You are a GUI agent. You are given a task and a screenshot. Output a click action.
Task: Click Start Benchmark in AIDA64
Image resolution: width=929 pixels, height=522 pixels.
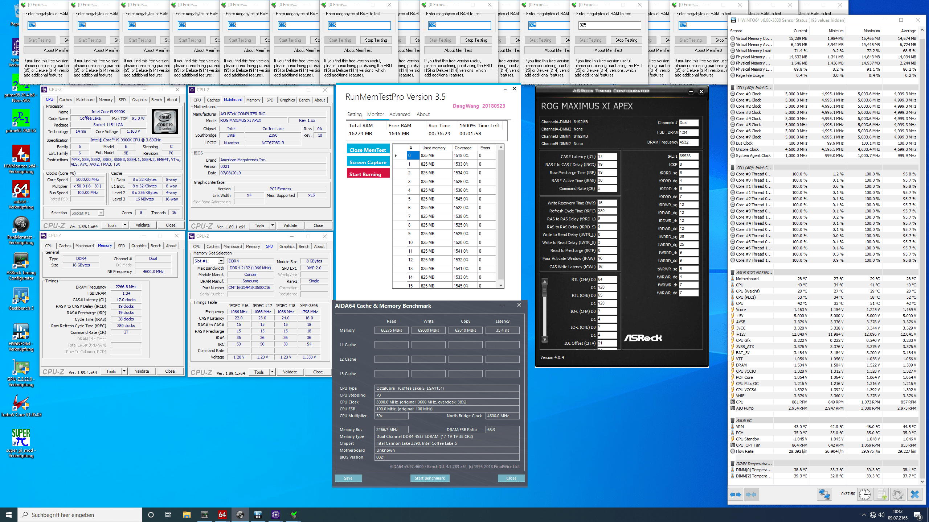(x=430, y=478)
